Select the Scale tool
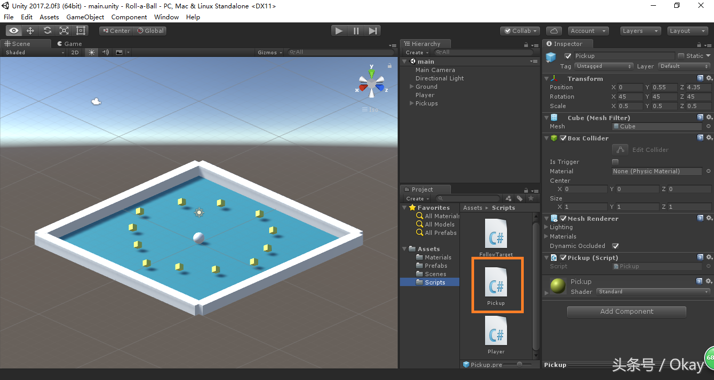Screen dimensions: 714x380 (x=64, y=31)
